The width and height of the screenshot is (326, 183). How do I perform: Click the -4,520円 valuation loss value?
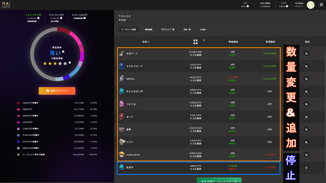coord(233,77)
